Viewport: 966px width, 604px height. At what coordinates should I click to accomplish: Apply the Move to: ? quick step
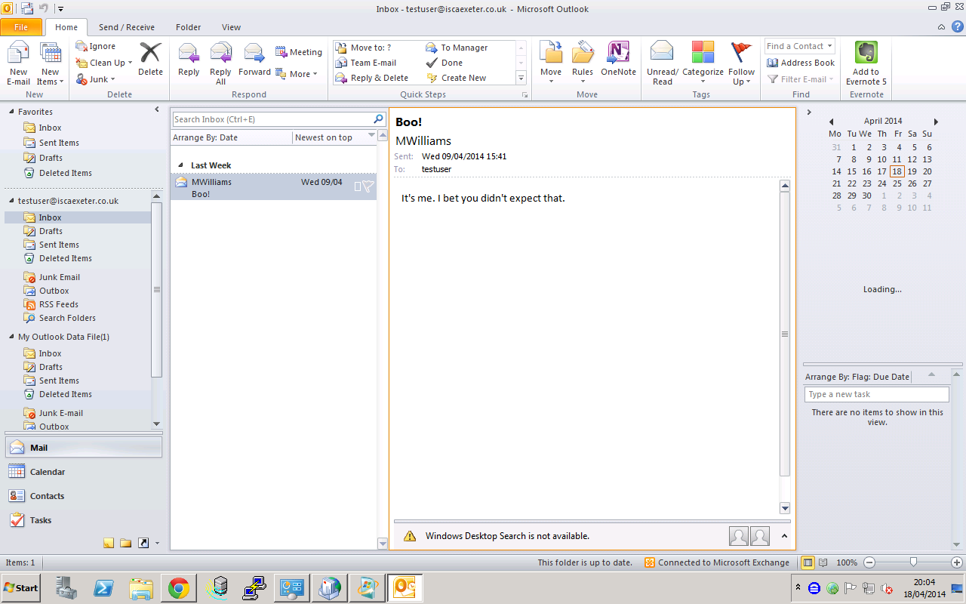[364, 48]
